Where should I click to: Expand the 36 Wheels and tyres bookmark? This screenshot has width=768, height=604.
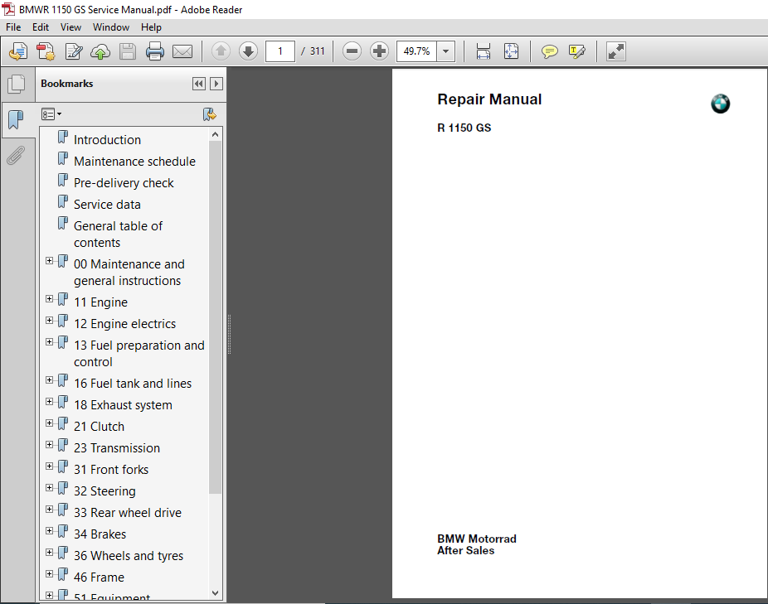tap(50, 552)
